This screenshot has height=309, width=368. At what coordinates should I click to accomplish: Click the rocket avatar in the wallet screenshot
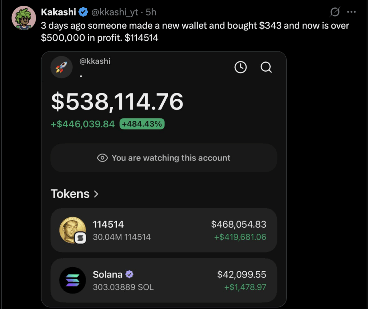tap(61, 67)
